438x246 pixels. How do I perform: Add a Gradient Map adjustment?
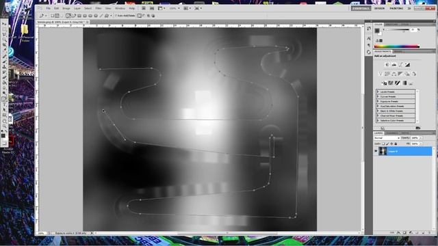click(x=404, y=83)
